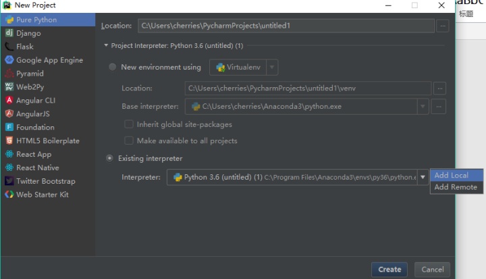The image size is (486, 279).
Task: Select Web2Py project type label
Action: click(30, 87)
